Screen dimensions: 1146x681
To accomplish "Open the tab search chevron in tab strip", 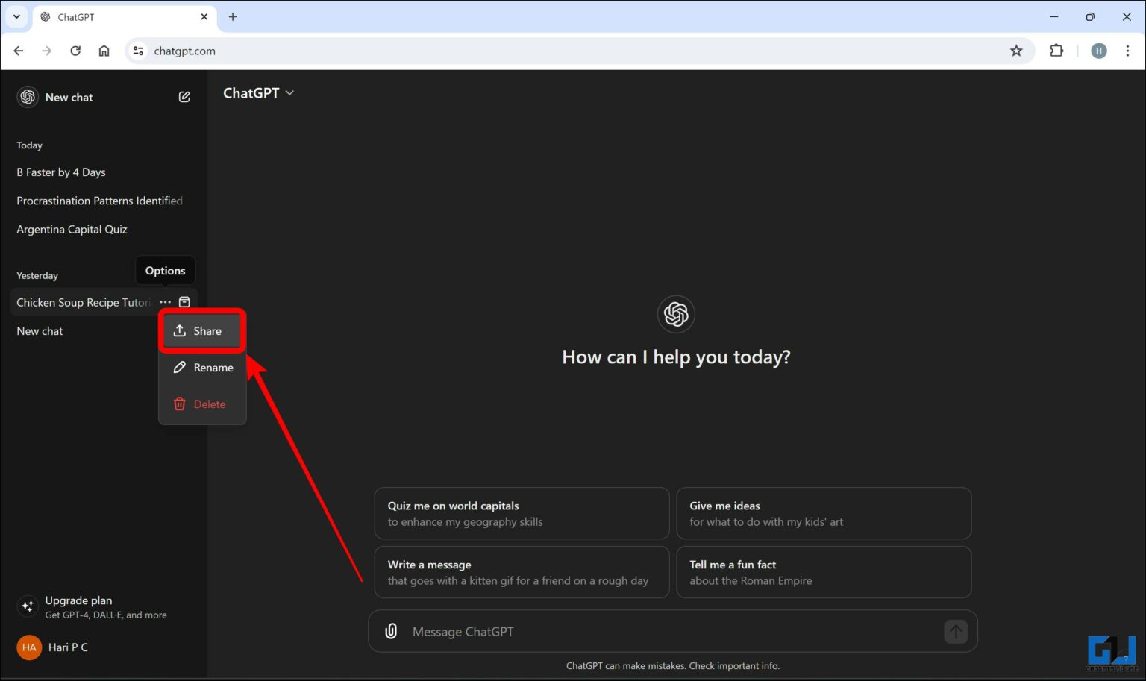I will click(16, 16).
